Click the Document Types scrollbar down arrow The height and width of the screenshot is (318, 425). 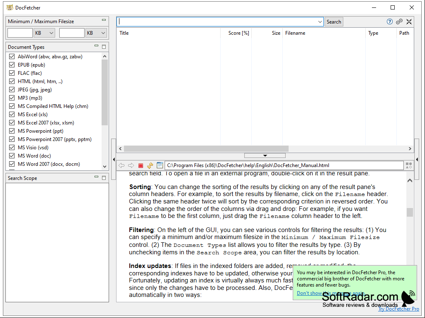pos(104,167)
